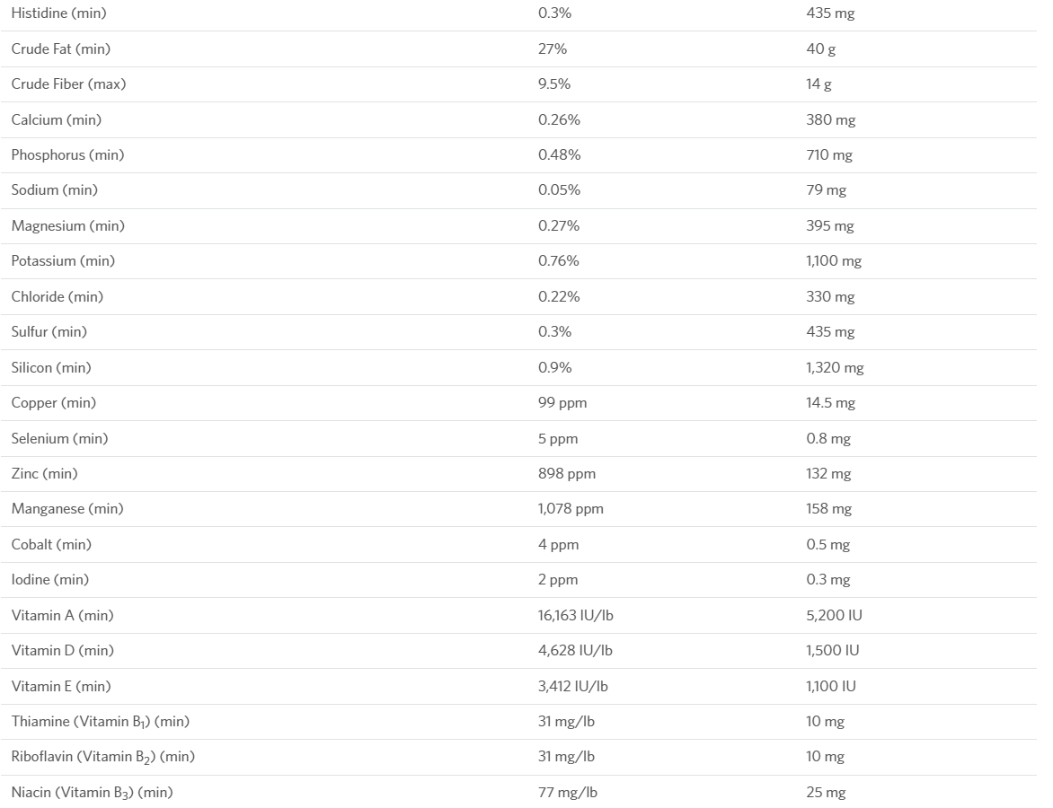1053x808 pixels.
Task: Select the Magnesium 395 mg value
Action: click(830, 226)
